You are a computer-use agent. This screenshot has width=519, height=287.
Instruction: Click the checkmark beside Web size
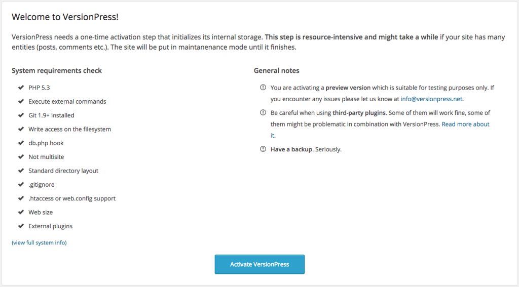pos(21,212)
